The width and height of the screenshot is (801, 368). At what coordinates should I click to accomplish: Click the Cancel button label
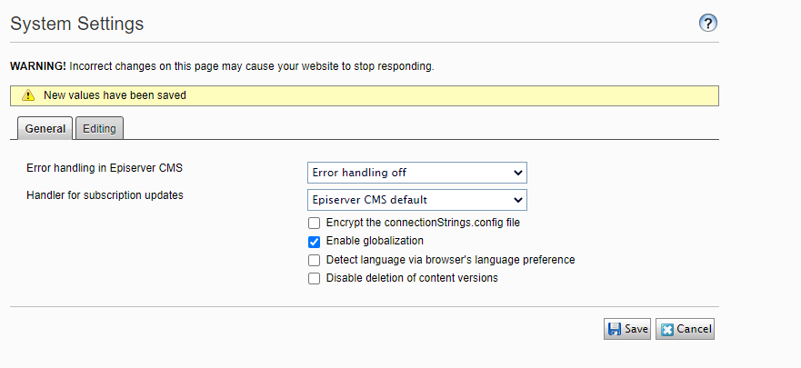pyautogui.click(x=694, y=329)
